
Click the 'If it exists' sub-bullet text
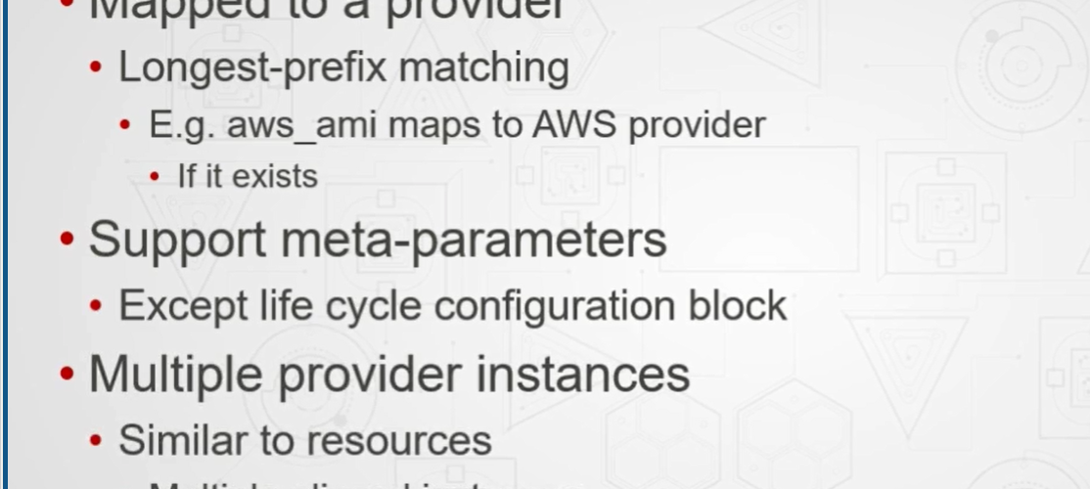pyautogui.click(x=249, y=176)
